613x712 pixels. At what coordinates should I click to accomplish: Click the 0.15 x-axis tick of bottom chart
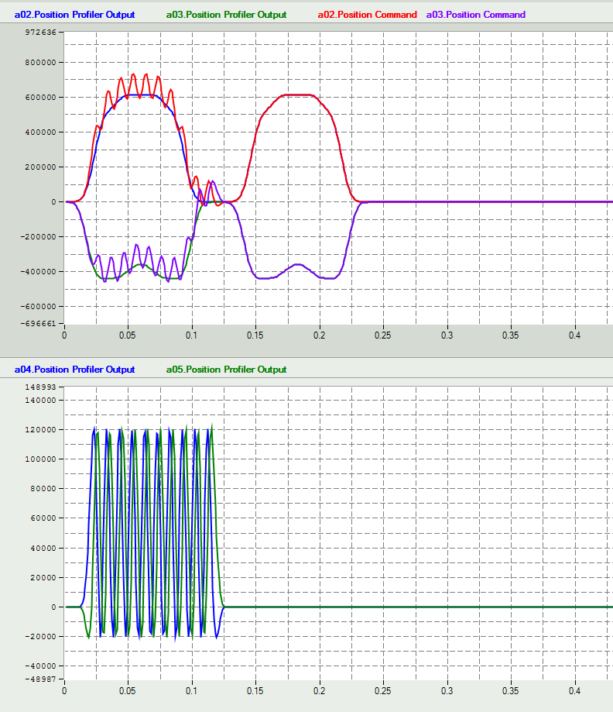click(x=255, y=690)
